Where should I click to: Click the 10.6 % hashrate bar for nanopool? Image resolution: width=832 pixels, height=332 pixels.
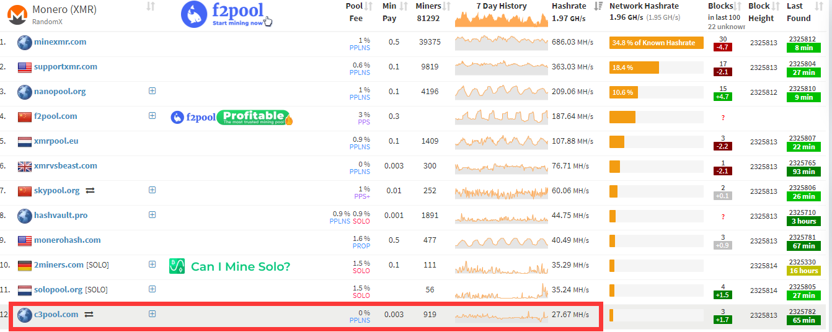624,92
